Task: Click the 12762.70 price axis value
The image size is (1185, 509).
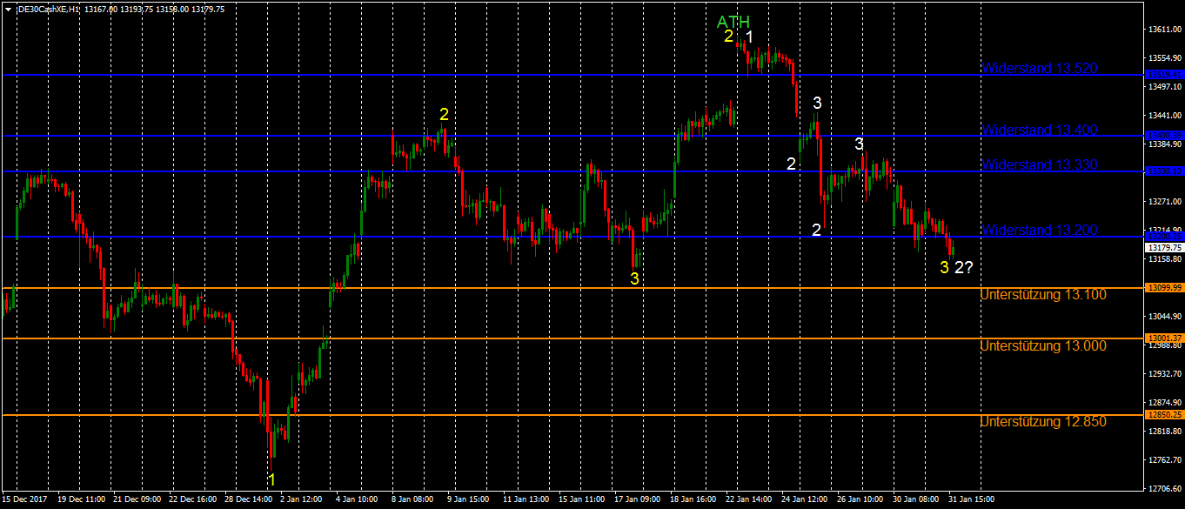Action: pos(1164,460)
